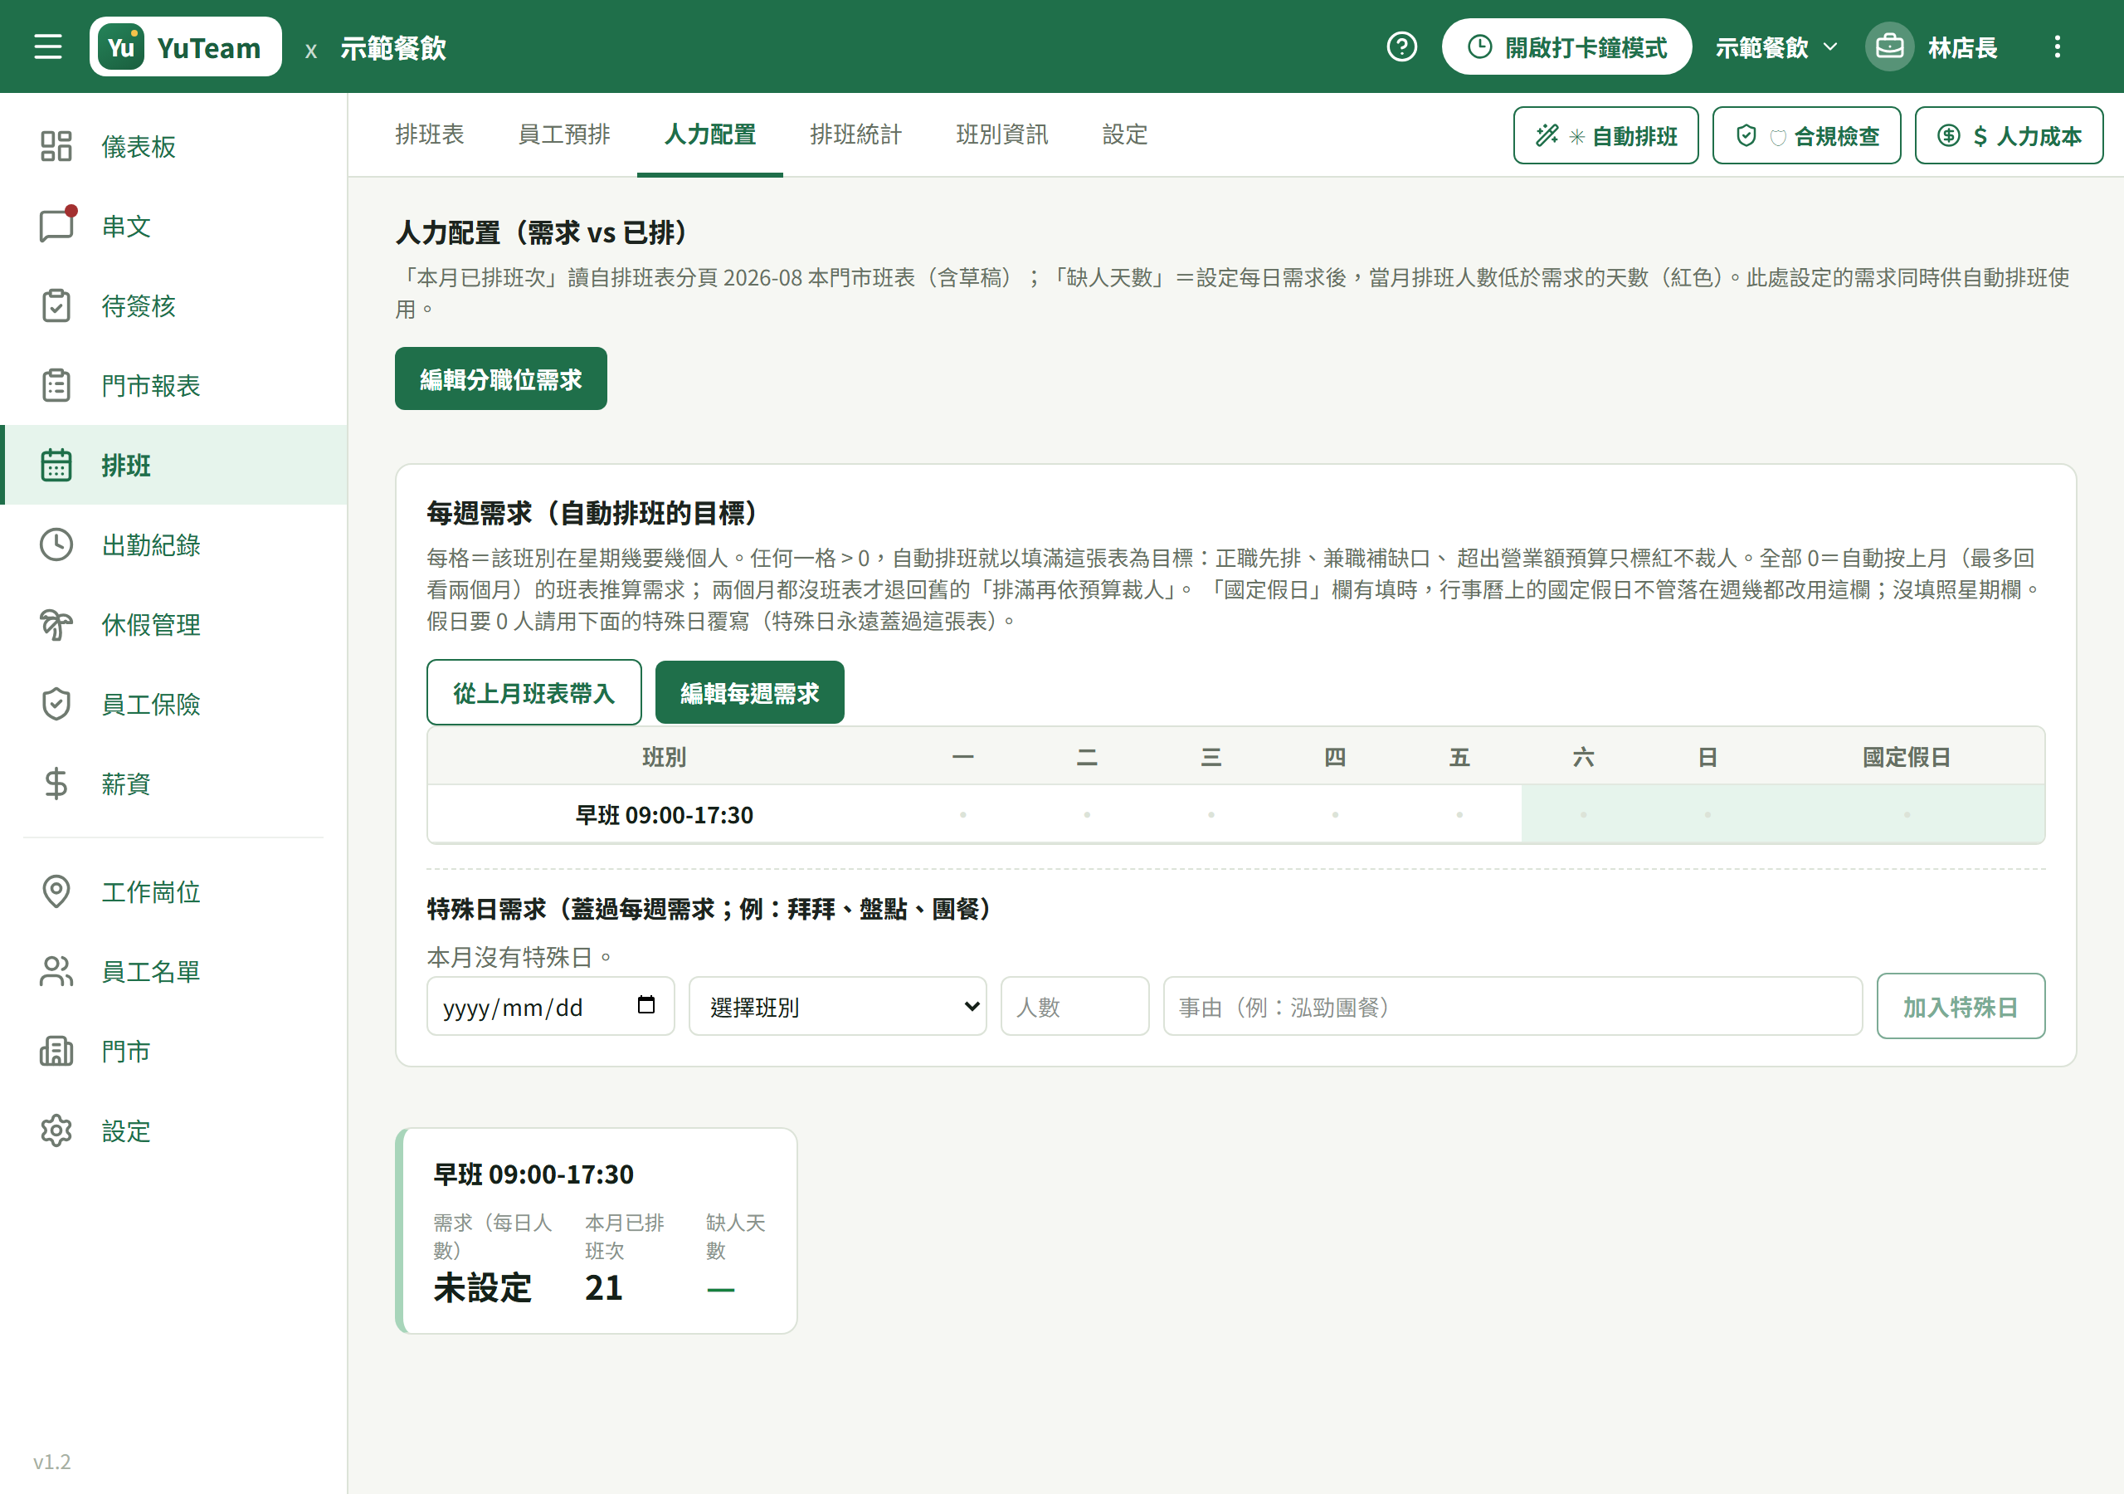Click the 排班 calendar icon

point(56,465)
